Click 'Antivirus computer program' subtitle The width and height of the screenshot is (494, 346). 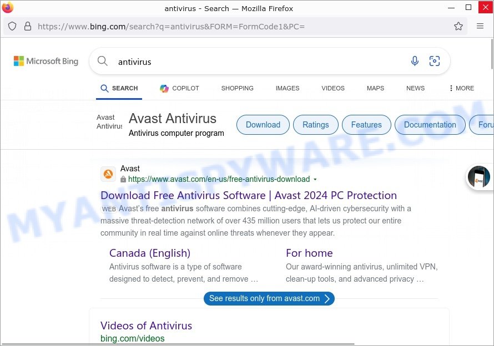[x=176, y=133]
